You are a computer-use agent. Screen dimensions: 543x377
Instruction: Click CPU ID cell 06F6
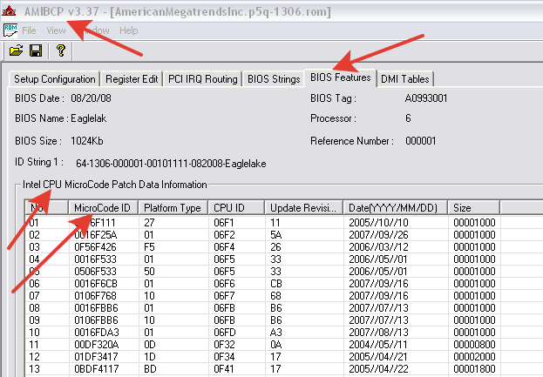coord(224,284)
